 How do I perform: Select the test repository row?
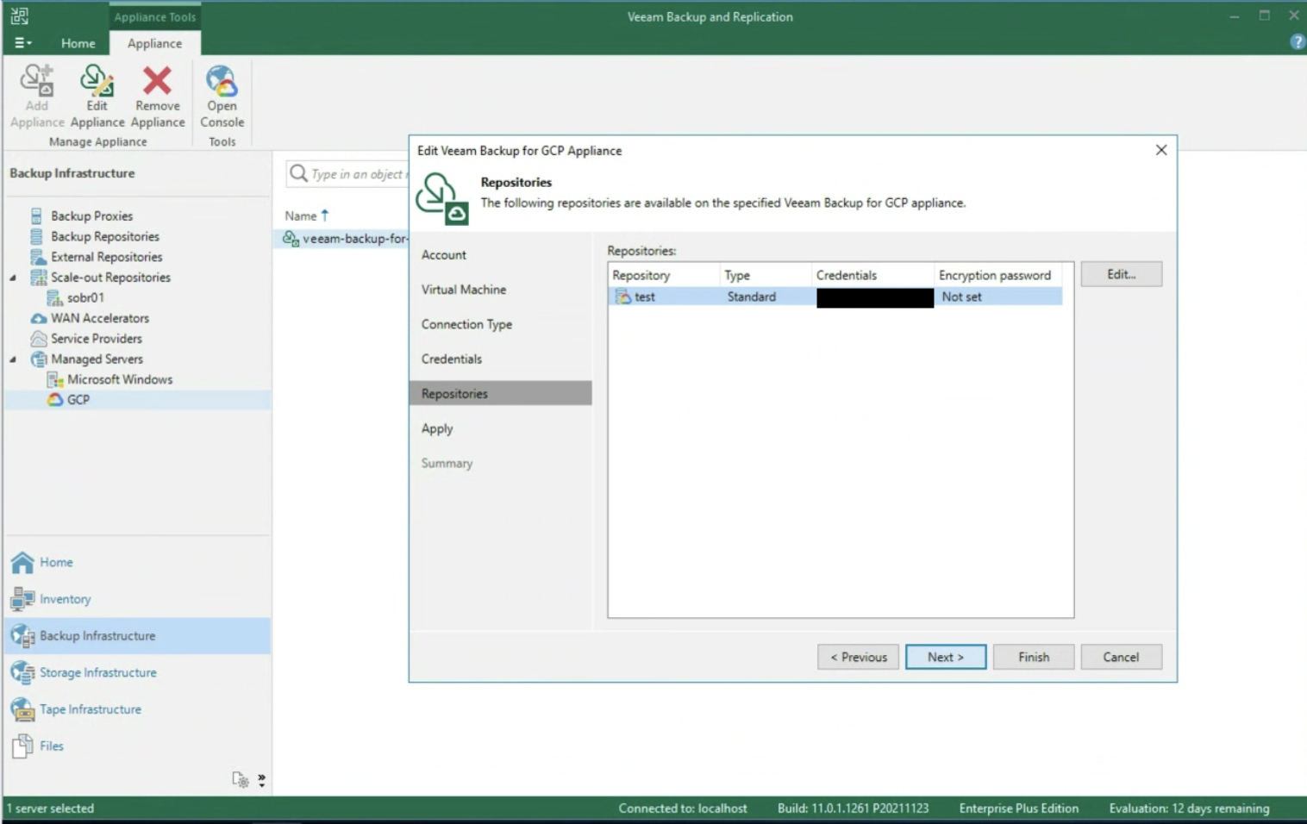coord(835,297)
